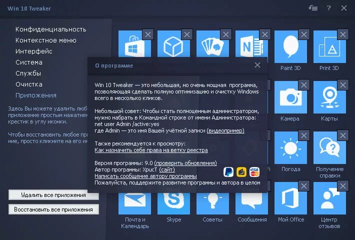Click the Skype app tile
This screenshot has width=355, height=240.
pos(173,203)
